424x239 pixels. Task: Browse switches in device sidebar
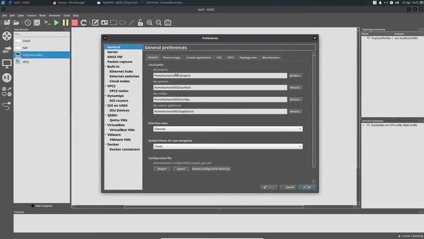[x=7, y=50]
